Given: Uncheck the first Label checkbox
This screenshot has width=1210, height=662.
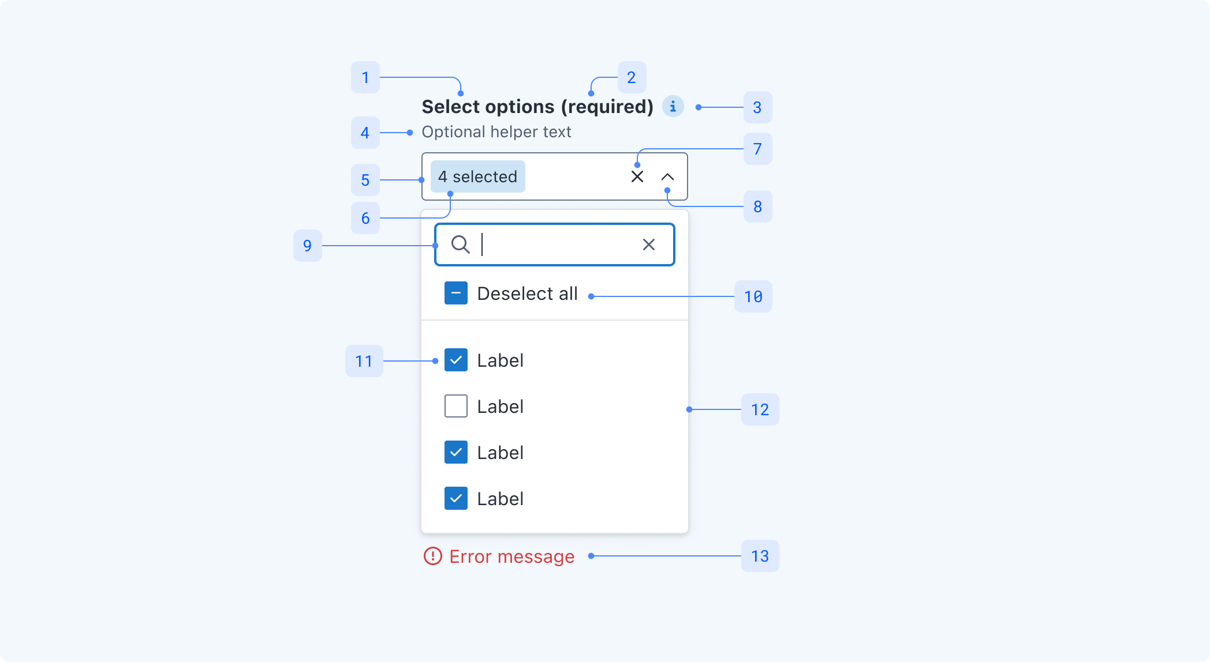Looking at the screenshot, I should (x=456, y=360).
